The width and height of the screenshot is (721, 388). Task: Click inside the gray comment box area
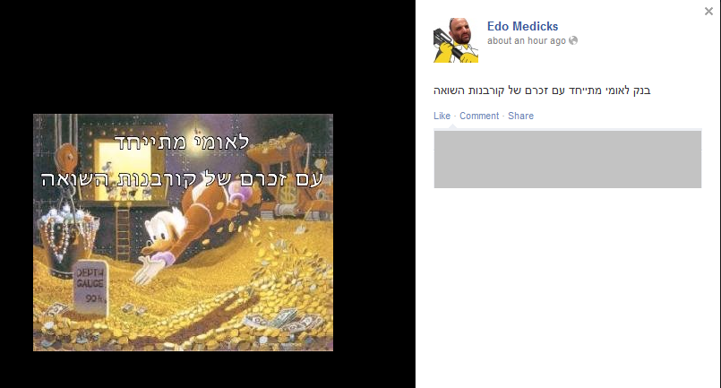(568, 160)
